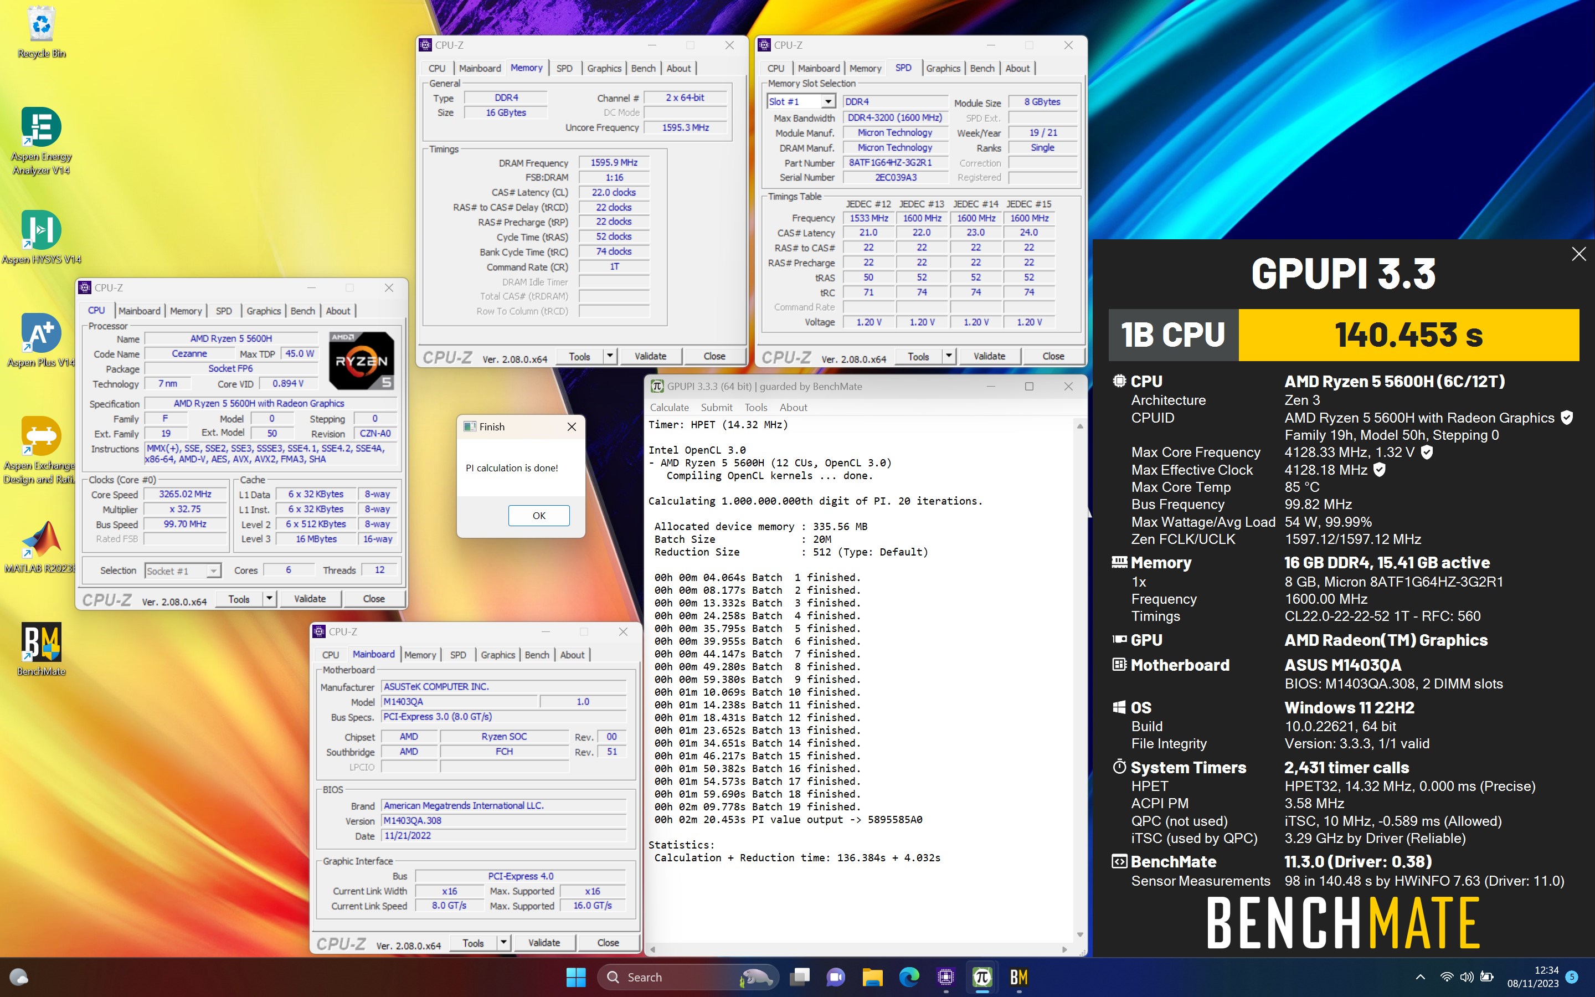Click Close button in CPU-Z Mainboard window

coord(608,943)
